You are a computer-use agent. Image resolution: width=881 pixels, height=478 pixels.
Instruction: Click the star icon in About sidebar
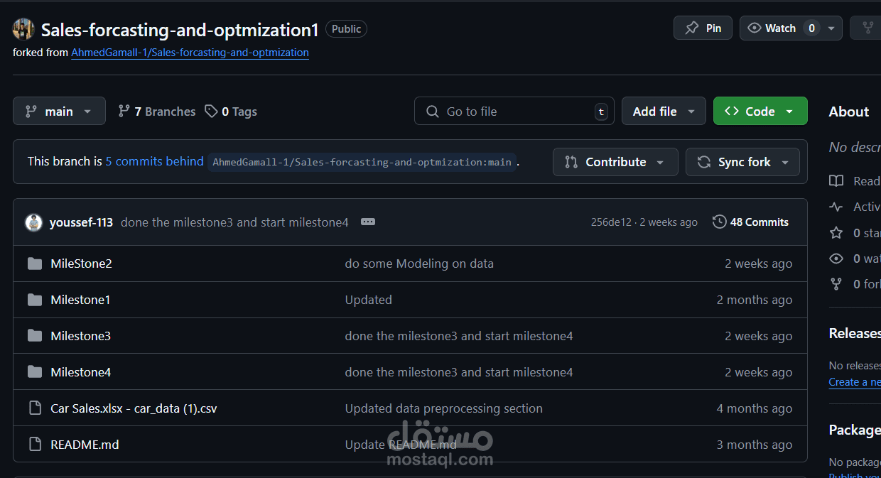pyautogui.click(x=836, y=233)
